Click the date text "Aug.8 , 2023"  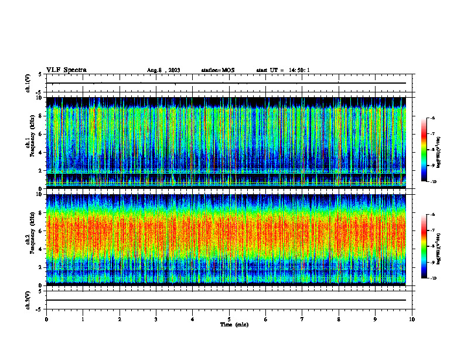click(x=163, y=70)
